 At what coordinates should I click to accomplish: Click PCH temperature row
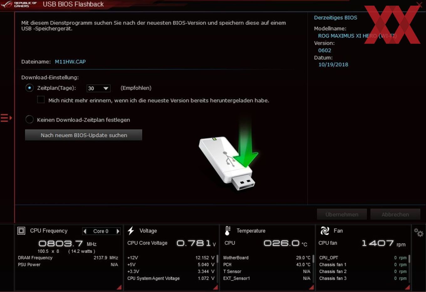pos(267,264)
